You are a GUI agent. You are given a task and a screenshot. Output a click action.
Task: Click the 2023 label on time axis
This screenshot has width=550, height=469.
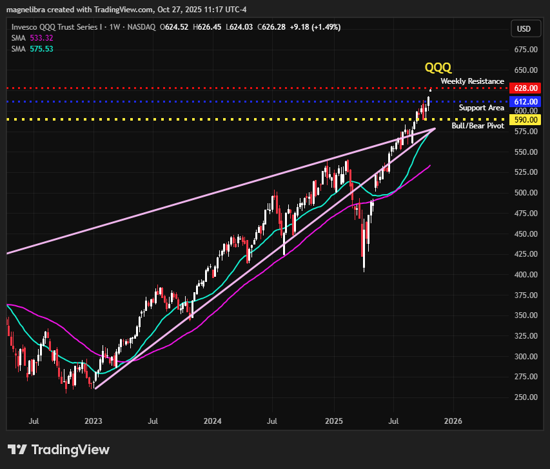click(x=93, y=421)
